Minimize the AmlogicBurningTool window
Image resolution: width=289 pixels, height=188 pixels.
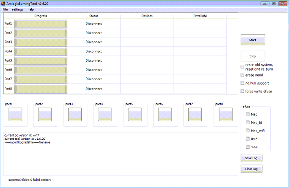(x=265, y=4)
